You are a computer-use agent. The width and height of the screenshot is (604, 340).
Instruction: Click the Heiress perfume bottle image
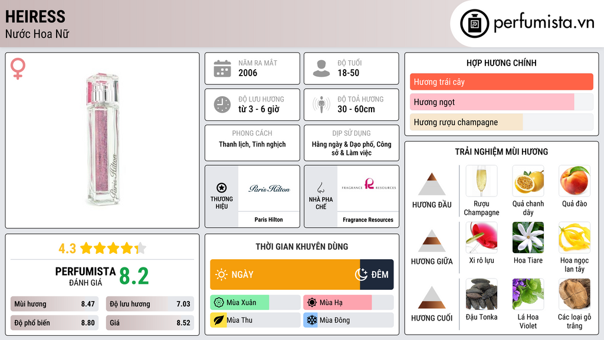[x=103, y=139]
